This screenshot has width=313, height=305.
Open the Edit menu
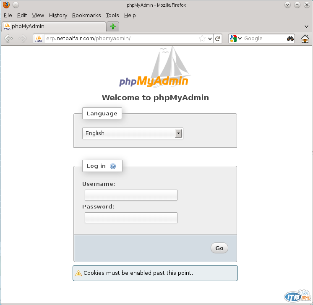click(22, 16)
